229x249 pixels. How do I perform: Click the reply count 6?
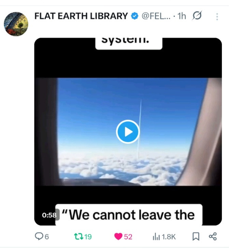point(46,237)
